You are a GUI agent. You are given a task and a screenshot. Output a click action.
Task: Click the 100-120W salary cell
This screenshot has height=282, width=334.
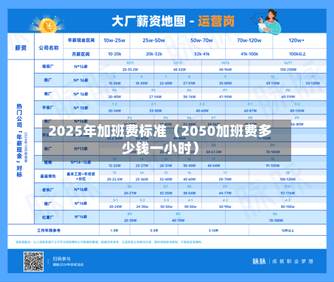(x=288, y=179)
